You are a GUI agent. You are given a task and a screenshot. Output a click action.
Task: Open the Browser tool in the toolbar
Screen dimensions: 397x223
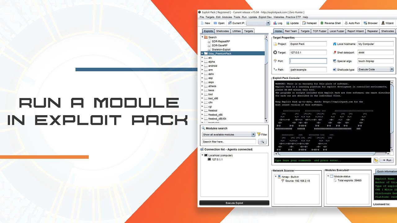click(x=370, y=23)
